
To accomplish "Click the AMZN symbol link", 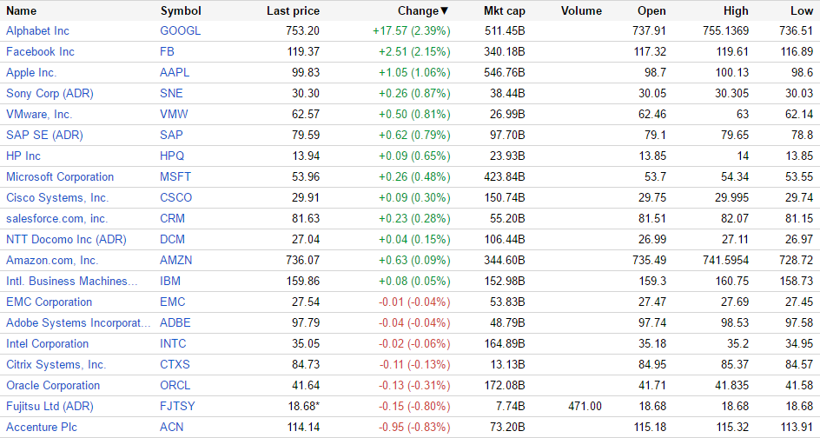I will tap(176, 260).
